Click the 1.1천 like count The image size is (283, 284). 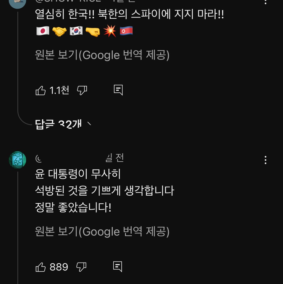(59, 90)
